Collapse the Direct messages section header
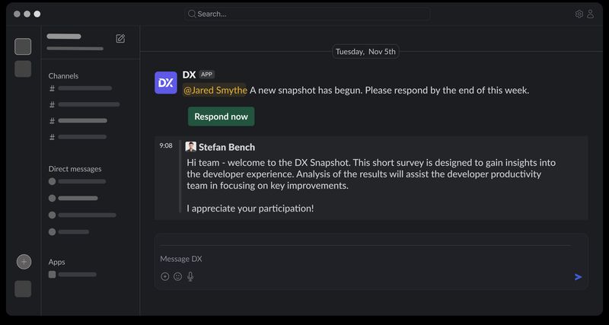The image size is (609, 325). [x=75, y=169]
